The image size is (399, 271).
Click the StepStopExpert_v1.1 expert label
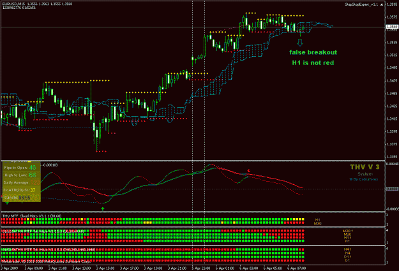pyautogui.click(x=361, y=4)
